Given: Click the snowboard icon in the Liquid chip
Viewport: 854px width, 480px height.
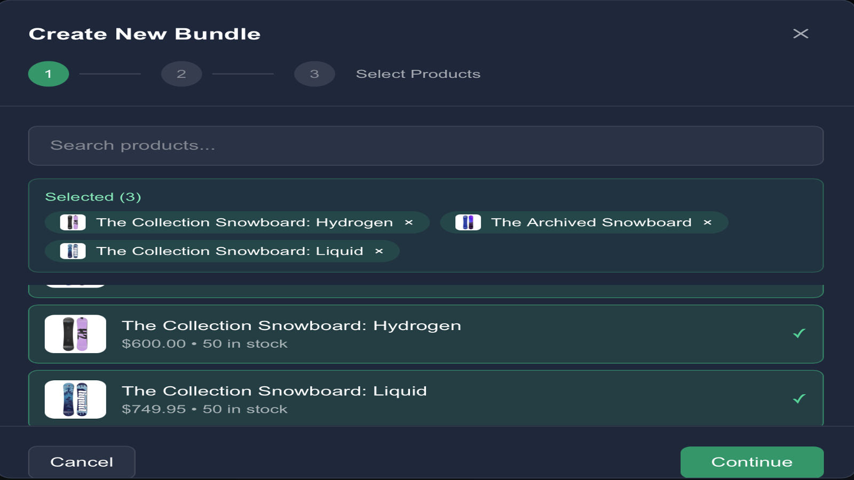Looking at the screenshot, I should coord(73,251).
